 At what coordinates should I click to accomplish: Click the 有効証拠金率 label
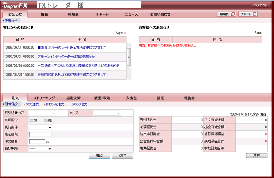coord(214,148)
